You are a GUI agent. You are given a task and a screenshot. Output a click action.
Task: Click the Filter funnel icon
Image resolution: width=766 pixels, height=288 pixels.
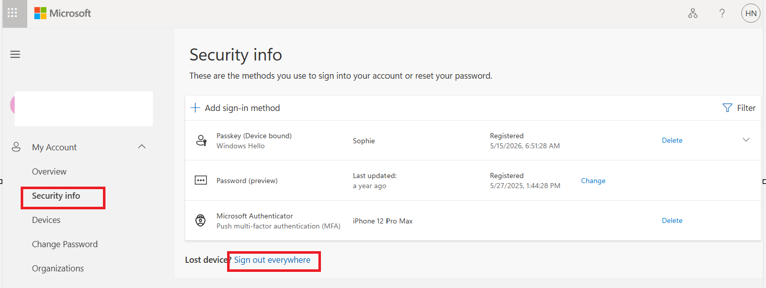[727, 108]
